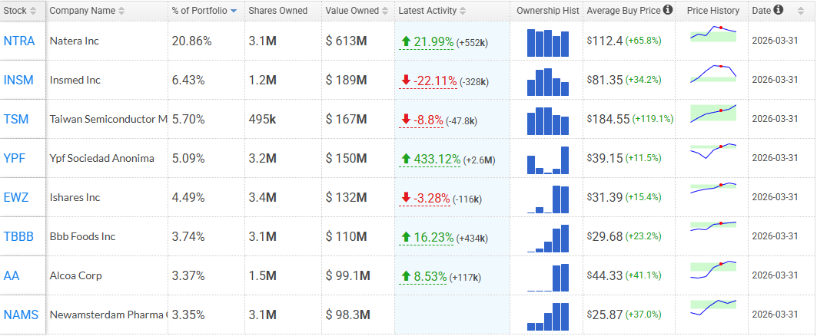The image size is (817, 336).
Task: Click NTRA green up arrow activity icon
Action: click(405, 41)
